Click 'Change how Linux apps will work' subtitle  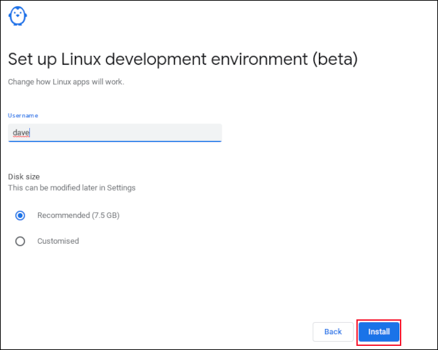pos(65,82)
